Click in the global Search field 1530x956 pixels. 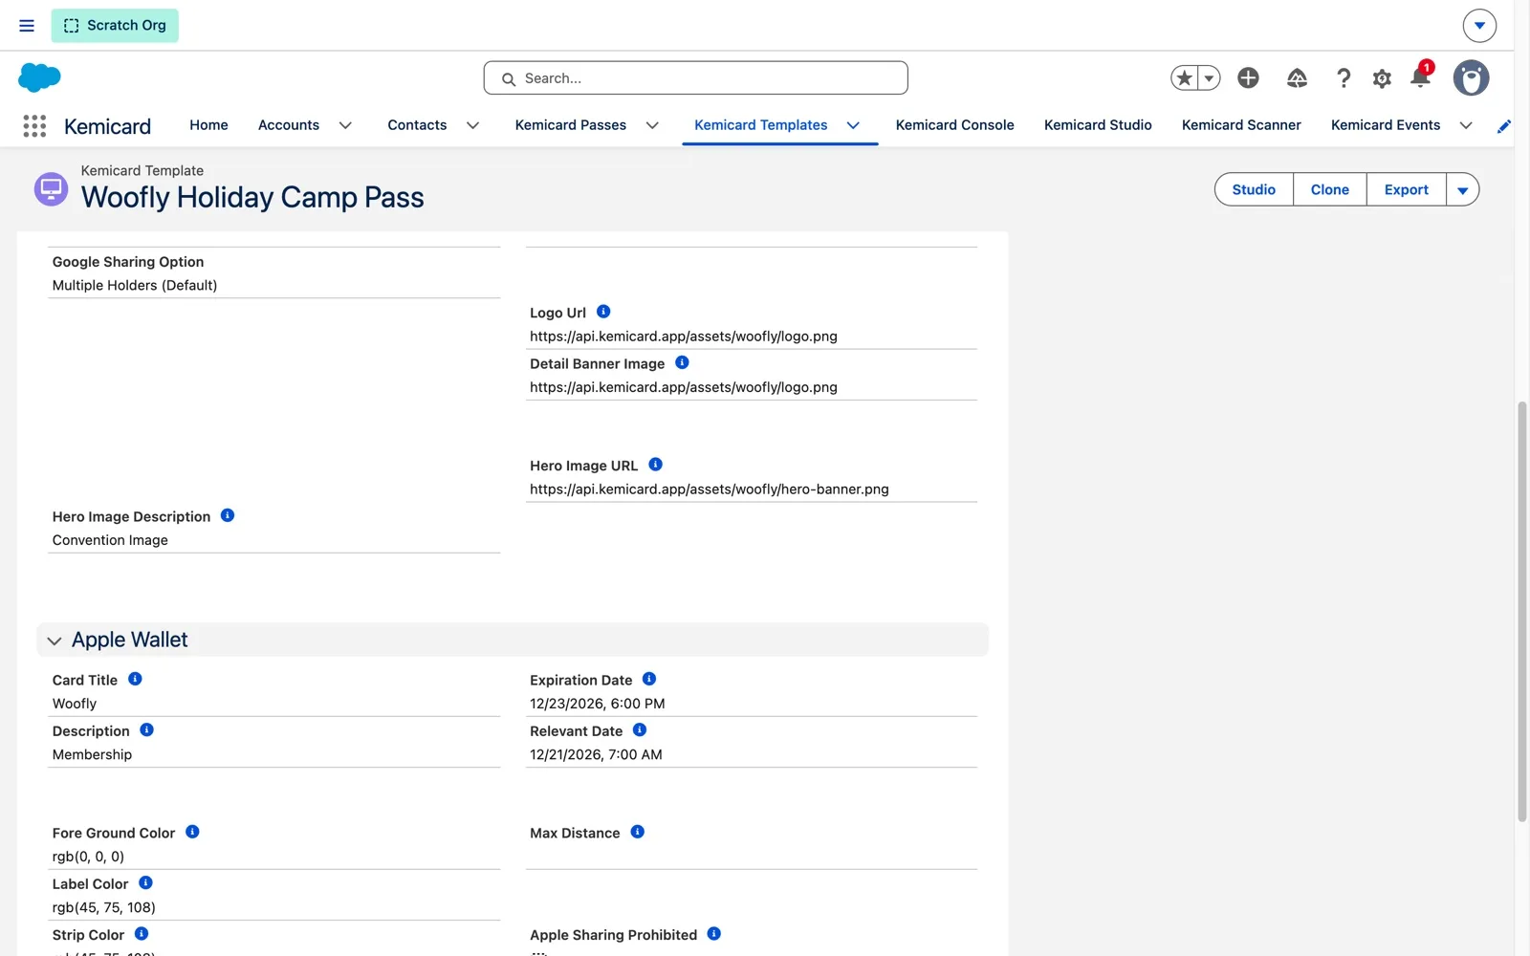point(696,78)
